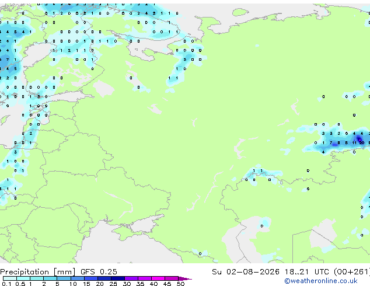Click the "Precipitation [mm]" title text
The width and height of the screenshot is (370, 286).
click(38, 272)
